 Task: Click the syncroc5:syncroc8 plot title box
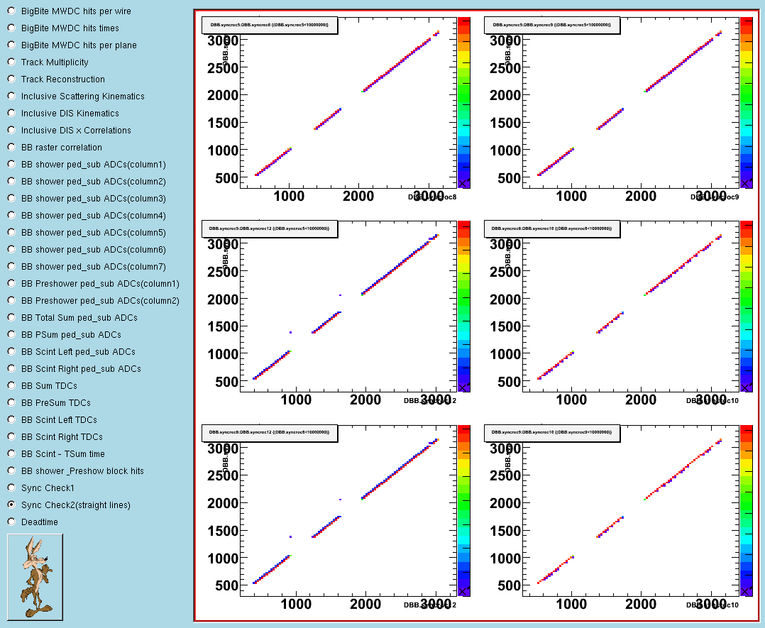(x=270, y=25)
